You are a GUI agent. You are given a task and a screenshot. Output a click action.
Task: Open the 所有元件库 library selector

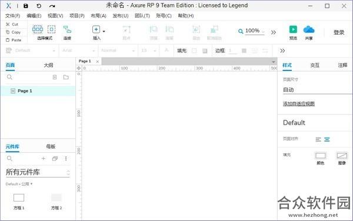point(38,172)
